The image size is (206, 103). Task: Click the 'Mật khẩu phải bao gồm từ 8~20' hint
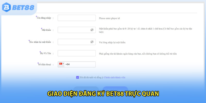(x=145, y=30)
